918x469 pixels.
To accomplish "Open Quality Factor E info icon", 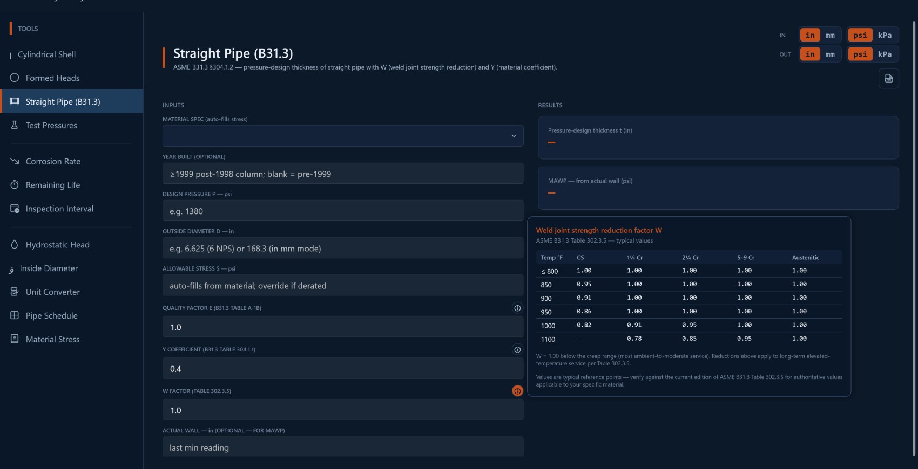I will click(x=517, y=308).
